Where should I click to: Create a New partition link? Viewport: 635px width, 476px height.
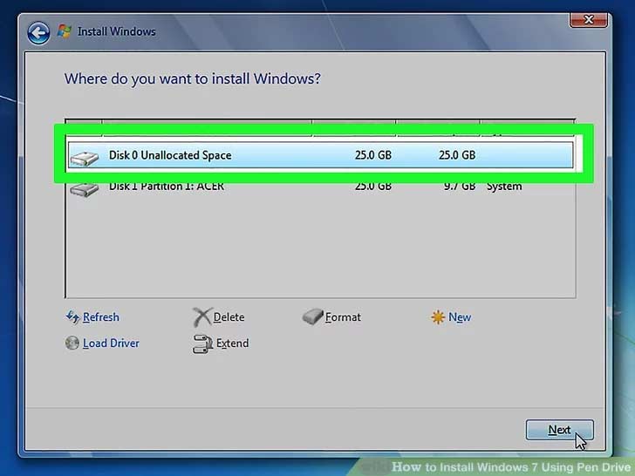(460, 317)
